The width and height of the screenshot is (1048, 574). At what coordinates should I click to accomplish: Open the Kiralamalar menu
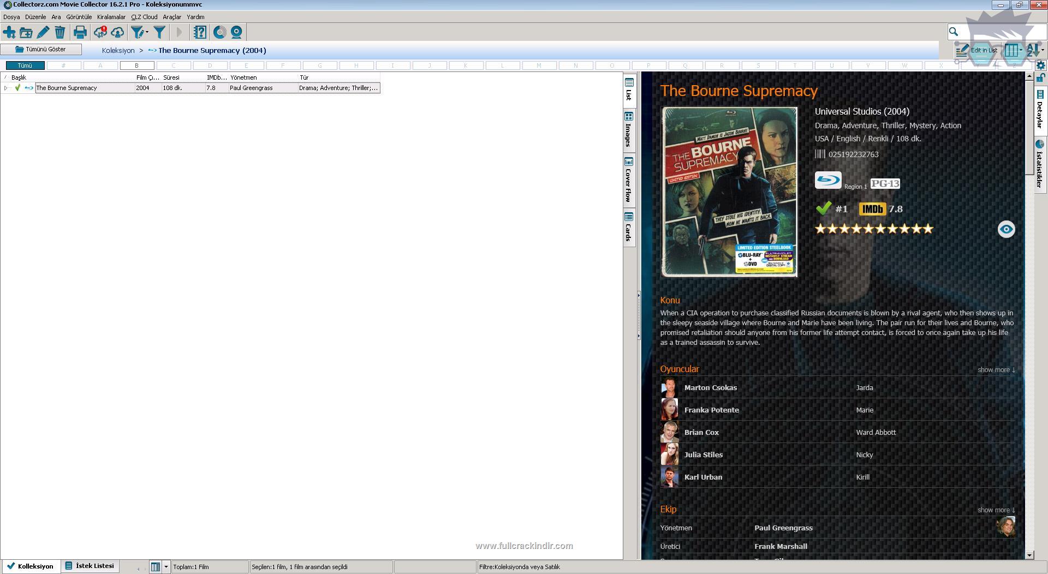(111, 17)
